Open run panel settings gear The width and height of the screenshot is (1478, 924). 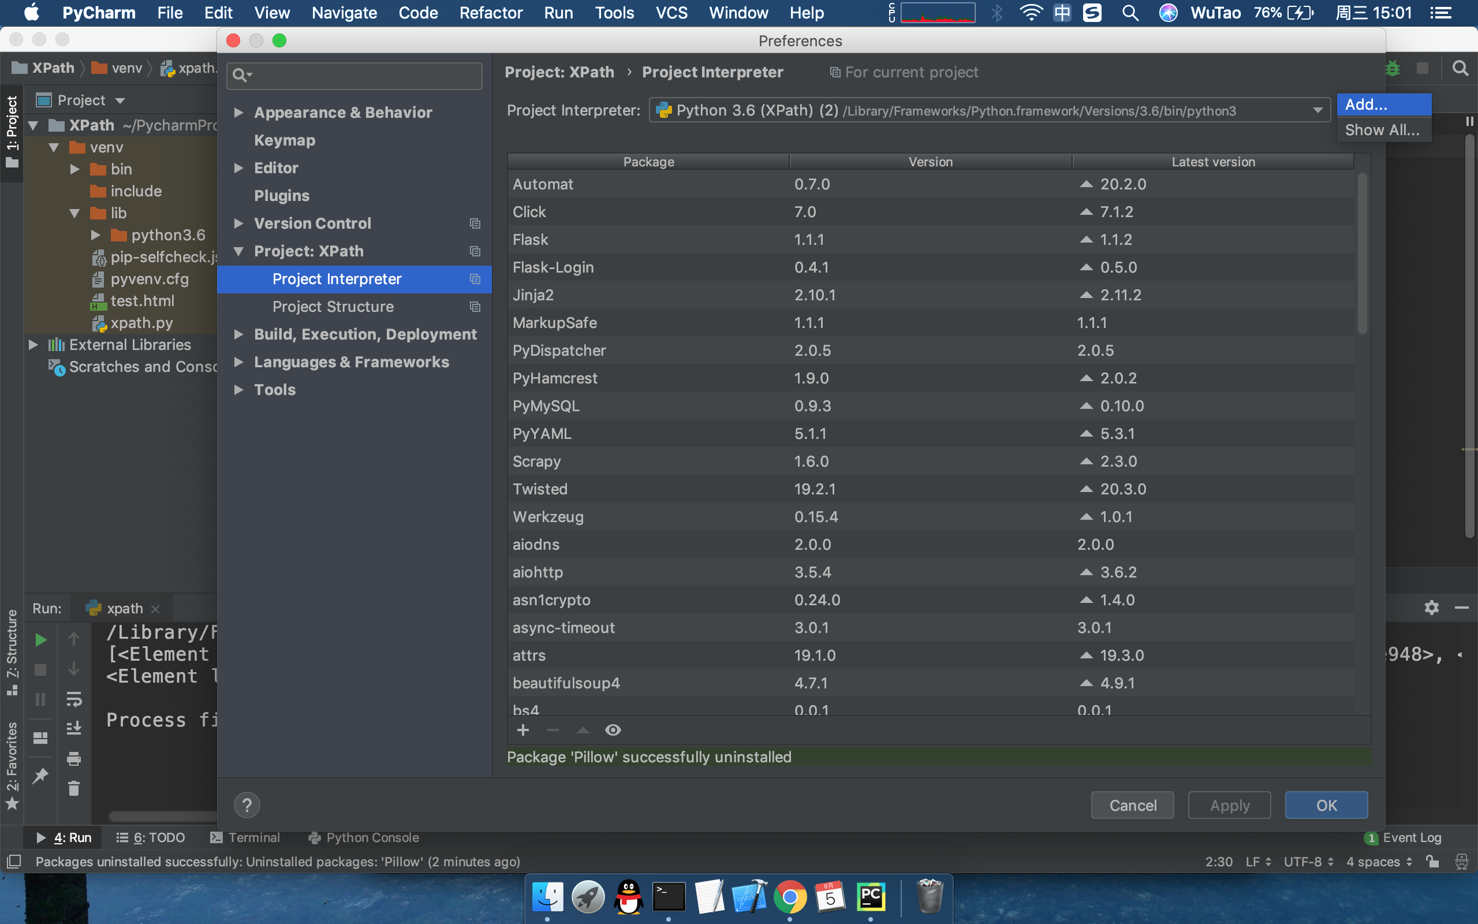1431,608
